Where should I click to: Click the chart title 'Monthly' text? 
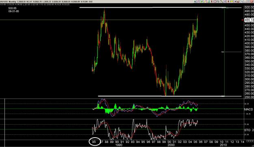click(13, 2)
